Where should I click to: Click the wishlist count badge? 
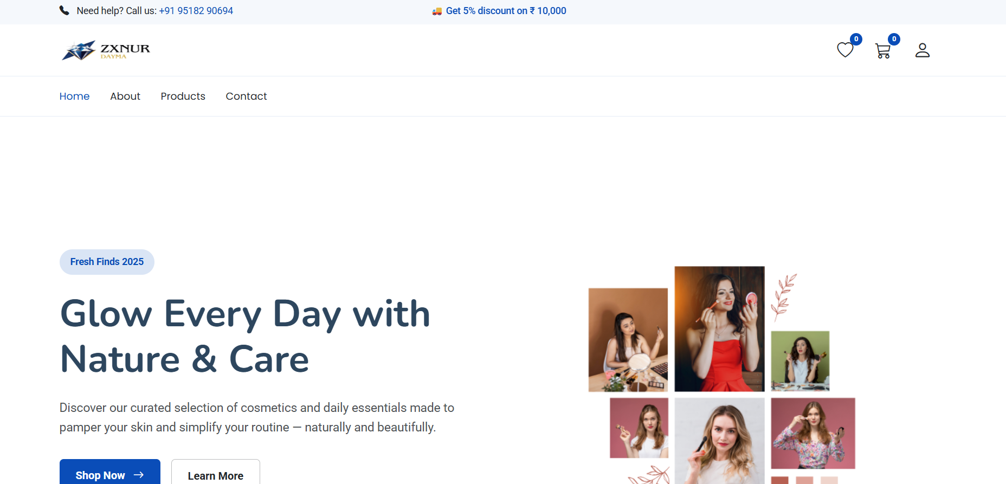(x=856, y=39)
